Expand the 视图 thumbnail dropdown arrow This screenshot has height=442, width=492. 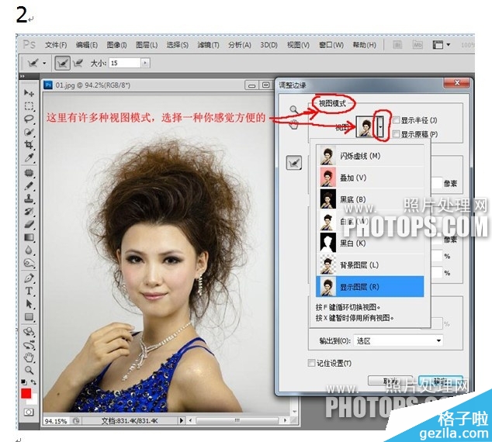point(380,126)
